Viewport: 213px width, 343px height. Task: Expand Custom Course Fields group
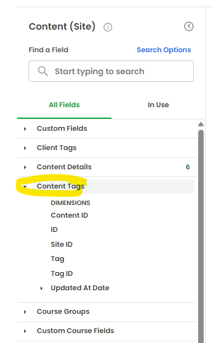pos(25,331)
